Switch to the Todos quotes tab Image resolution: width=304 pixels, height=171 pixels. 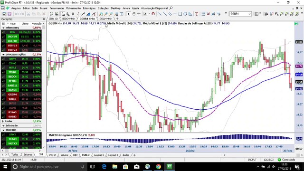(x=15, y=154)
